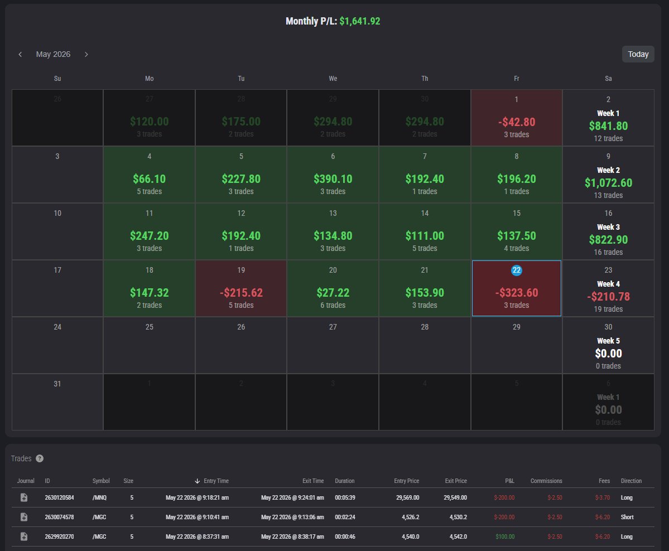Click Short direction in second trade

tap(627, 517)
